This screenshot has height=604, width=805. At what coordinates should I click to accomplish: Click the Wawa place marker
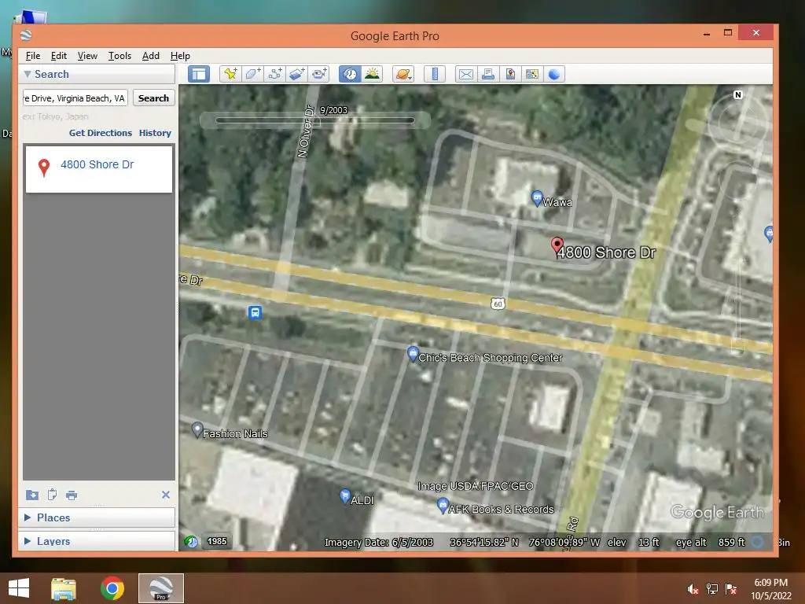pos(537,198)
